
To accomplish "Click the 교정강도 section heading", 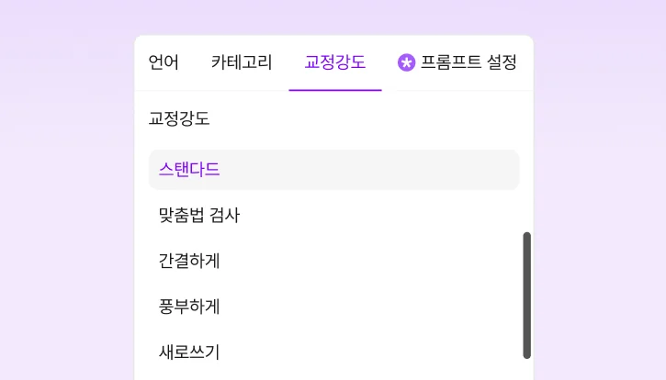I will (x=179, y=118).
